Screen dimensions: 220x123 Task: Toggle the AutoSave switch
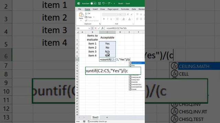[93, 3]
